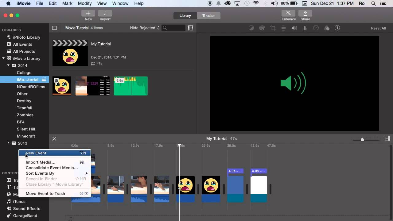
Task: Select the Destiny event
Action: (25, 101)
